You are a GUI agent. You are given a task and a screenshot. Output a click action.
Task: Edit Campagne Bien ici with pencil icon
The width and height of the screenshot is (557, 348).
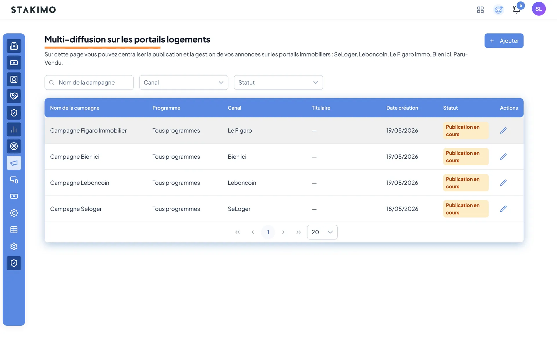point(503,157)
